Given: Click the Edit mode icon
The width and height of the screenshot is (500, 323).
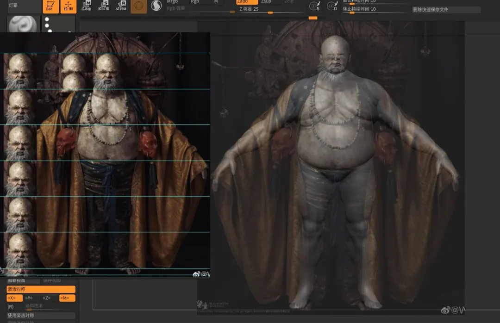Looking at the screenshot, I should click(49, 6).
